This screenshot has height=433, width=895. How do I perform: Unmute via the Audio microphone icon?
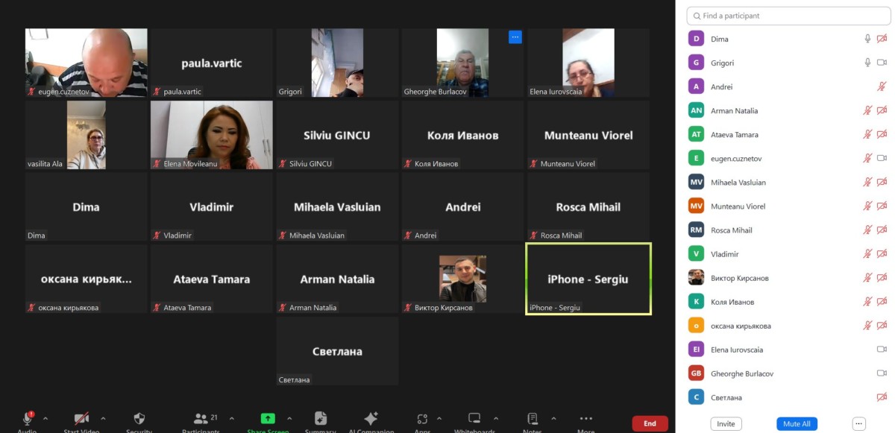click(x=28, y=418)
